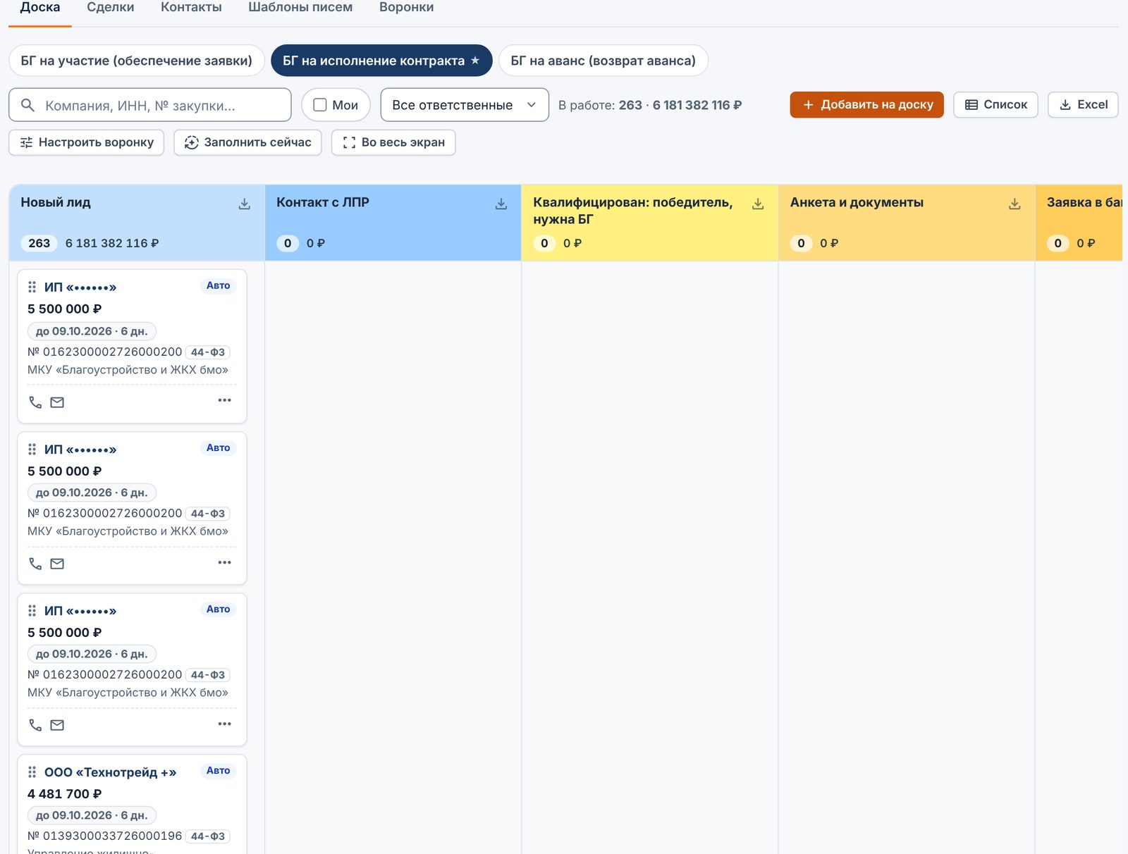Select БГ на участие funnel pill
Screen dimensions: 1128x854
click(x=136, y=61)
